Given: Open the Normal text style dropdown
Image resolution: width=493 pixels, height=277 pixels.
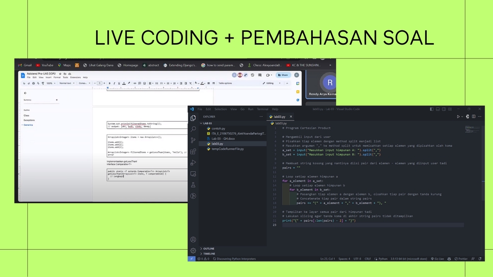Looking at the screenshot, I should [x=67, y=83].
